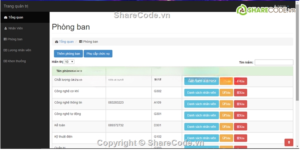The width and height of the screenshot is (300, 150).
Task: Click the Trang quản trị brand link
Action: 16,6
